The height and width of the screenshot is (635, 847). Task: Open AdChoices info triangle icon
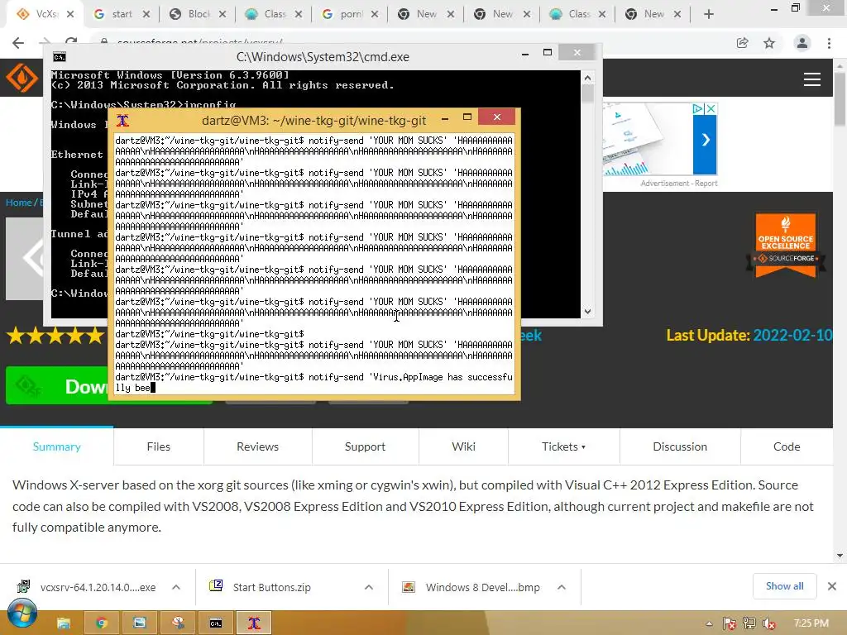click(x=698, y=108)
